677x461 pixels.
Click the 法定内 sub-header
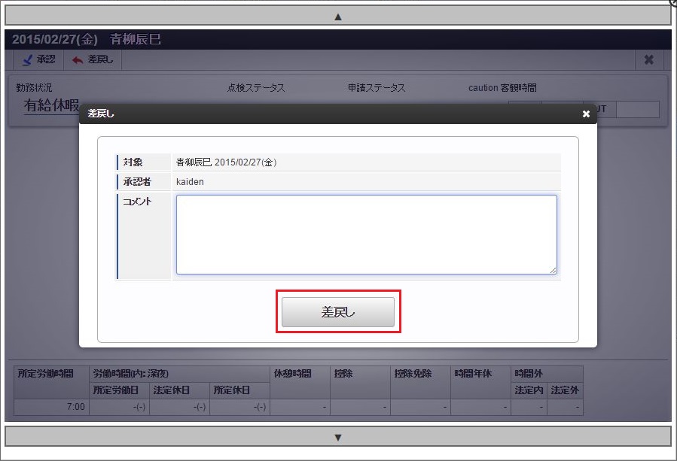[x=529, y=390]
